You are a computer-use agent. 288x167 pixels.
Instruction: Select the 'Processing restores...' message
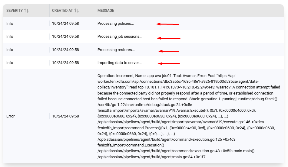(x=116, y=50)
